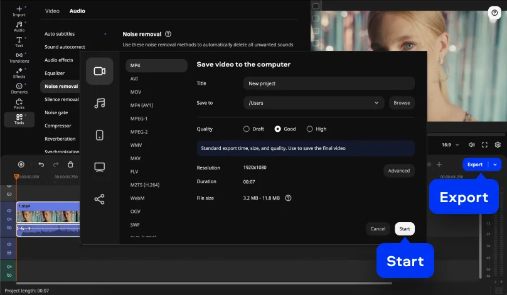Viewport: 507px width, 295px height.
Task: Choose the Good quality radio button
Action: [x=278, y=129]
